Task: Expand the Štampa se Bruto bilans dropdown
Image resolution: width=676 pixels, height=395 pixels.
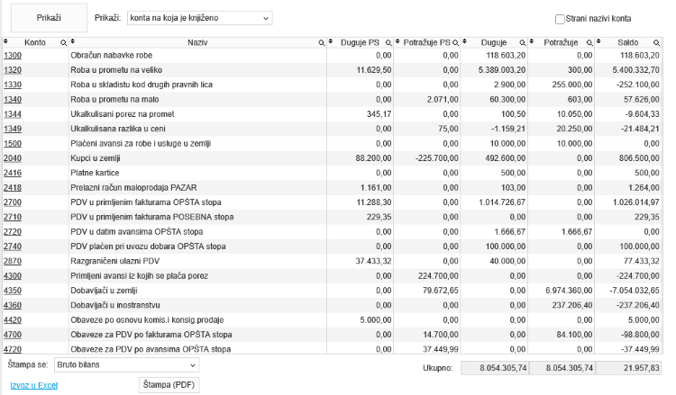Action: click(127, 365)
